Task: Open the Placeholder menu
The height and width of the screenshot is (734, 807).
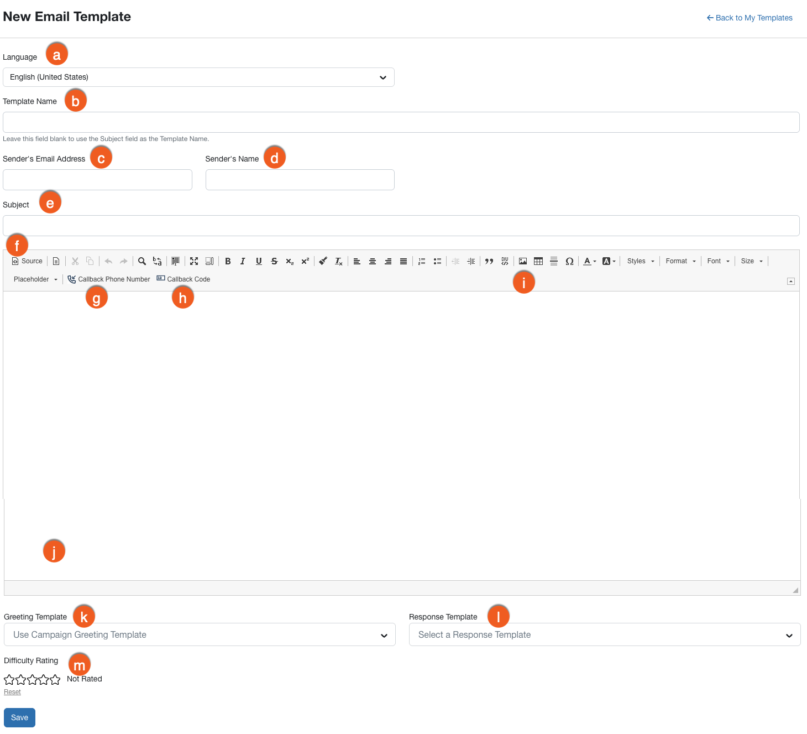Action: coord(35,279)
